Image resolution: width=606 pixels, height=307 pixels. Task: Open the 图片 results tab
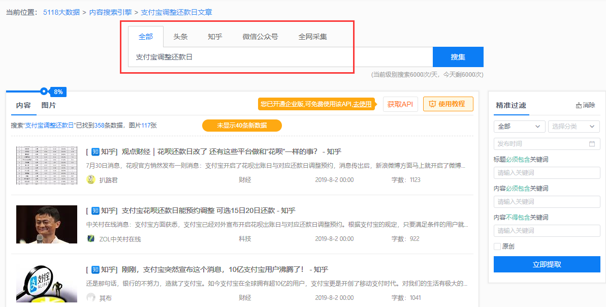click(49, 105)
